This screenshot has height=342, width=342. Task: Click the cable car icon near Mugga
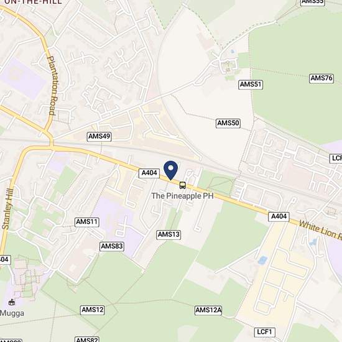click(x=12, y=302)
